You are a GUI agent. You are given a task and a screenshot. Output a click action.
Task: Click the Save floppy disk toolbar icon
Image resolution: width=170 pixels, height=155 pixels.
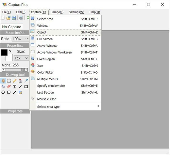click(14, 18)
